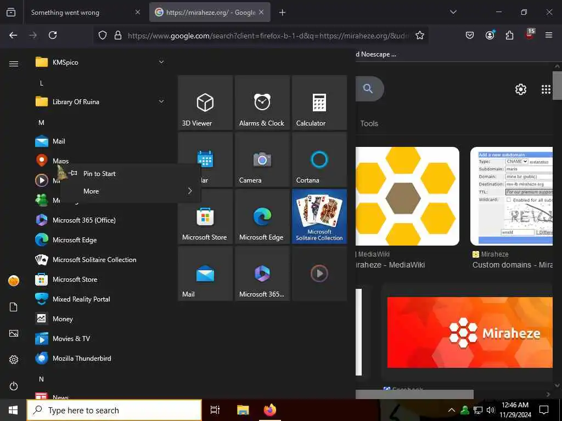This screenshot has width=562, height=421.
Task: Click the Windows Start button
Action: 13,410
